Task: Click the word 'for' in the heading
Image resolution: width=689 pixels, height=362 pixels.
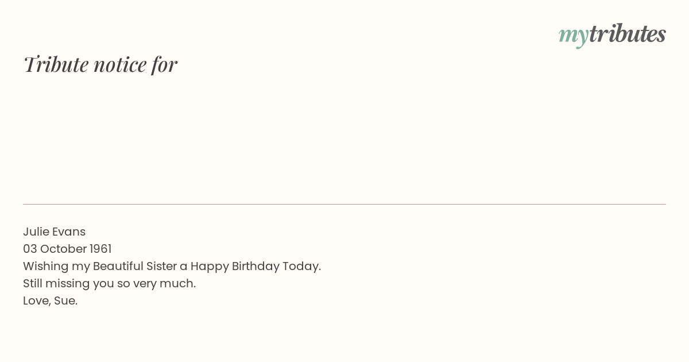Action: [164, 64]
